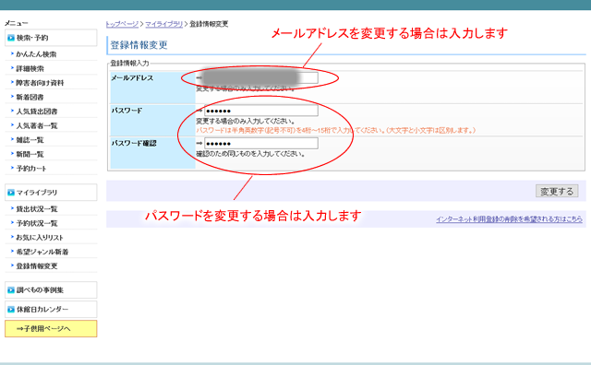Open 人気著者一覧 menu item
The image size is (591, 365).
click(37, 125)
